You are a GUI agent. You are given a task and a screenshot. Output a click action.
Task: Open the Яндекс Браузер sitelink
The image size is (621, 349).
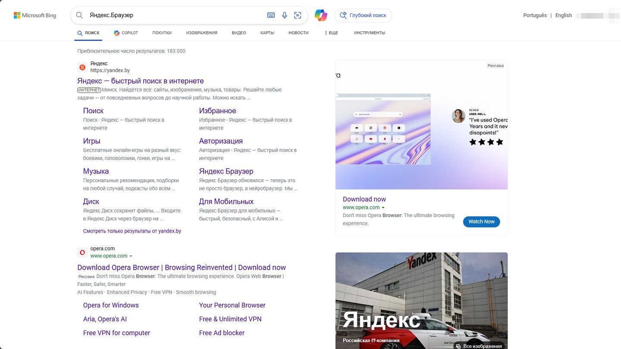(x=226, y=171)
